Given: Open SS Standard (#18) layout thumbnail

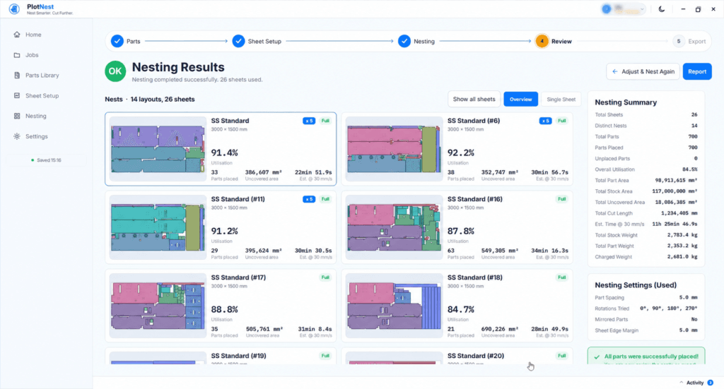Looking at the screenshot, I should click(394, 306).
